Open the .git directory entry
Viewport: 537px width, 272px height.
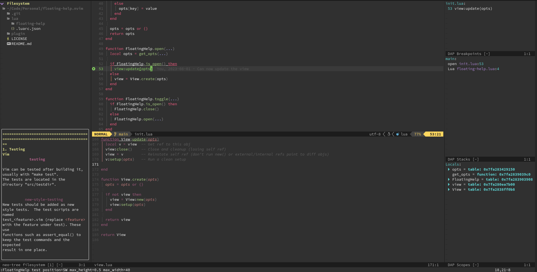[16, 14]
